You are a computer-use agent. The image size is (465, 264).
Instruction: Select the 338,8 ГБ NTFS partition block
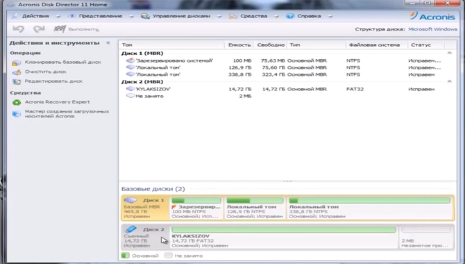click(369, 208)
